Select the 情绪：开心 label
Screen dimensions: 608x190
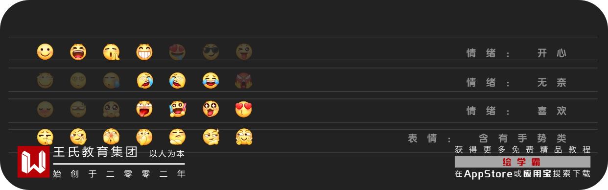516,53
